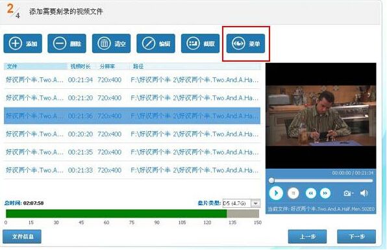Click the path cell of the 00:21:20 row

[195, 98]
